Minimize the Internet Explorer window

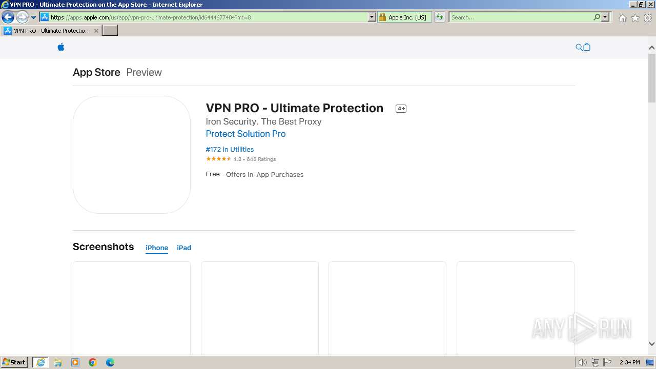[x=632, y=5]
